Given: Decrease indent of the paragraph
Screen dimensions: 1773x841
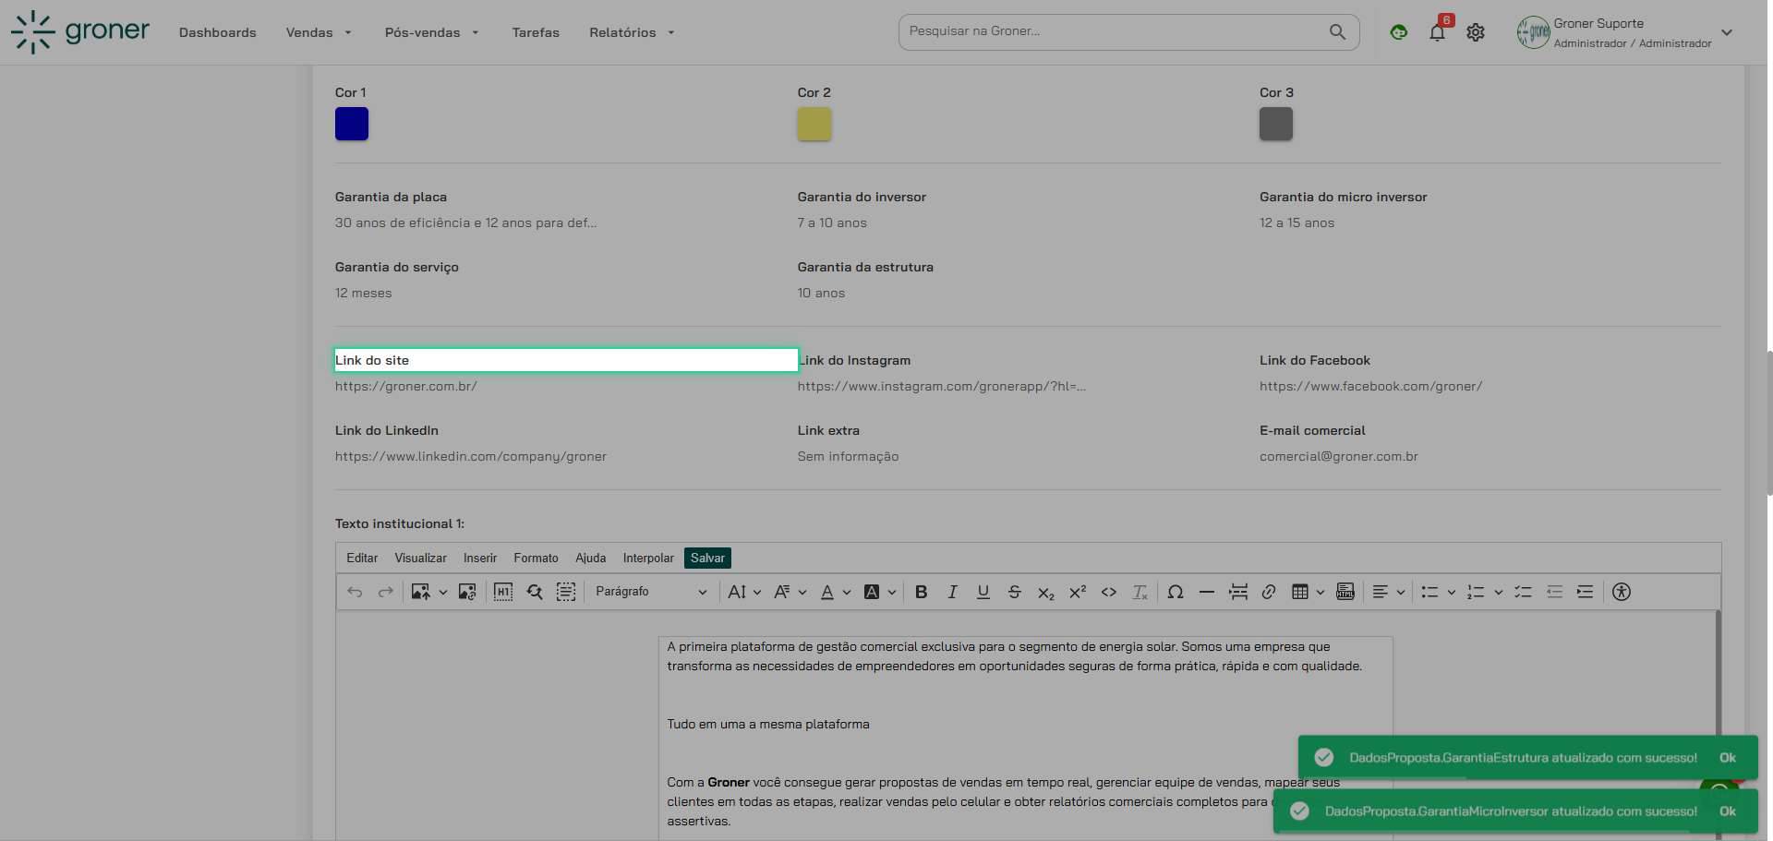Looking at the screenshot, I should coord(1555,592).
